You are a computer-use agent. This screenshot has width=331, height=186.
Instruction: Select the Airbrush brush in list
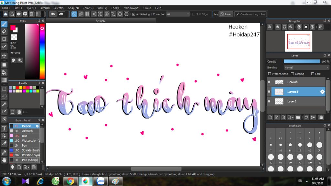point(27,131)
